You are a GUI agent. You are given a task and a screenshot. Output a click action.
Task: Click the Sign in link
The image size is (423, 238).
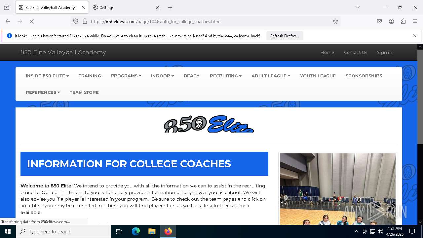pyautogui.click(x=385, y=52)
